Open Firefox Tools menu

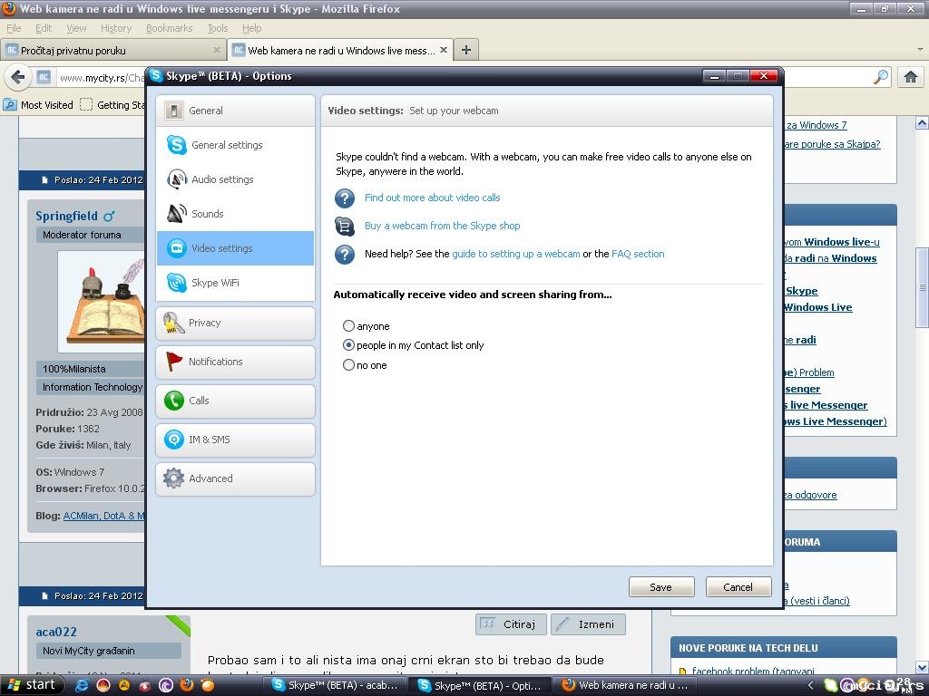click(218, 28)
